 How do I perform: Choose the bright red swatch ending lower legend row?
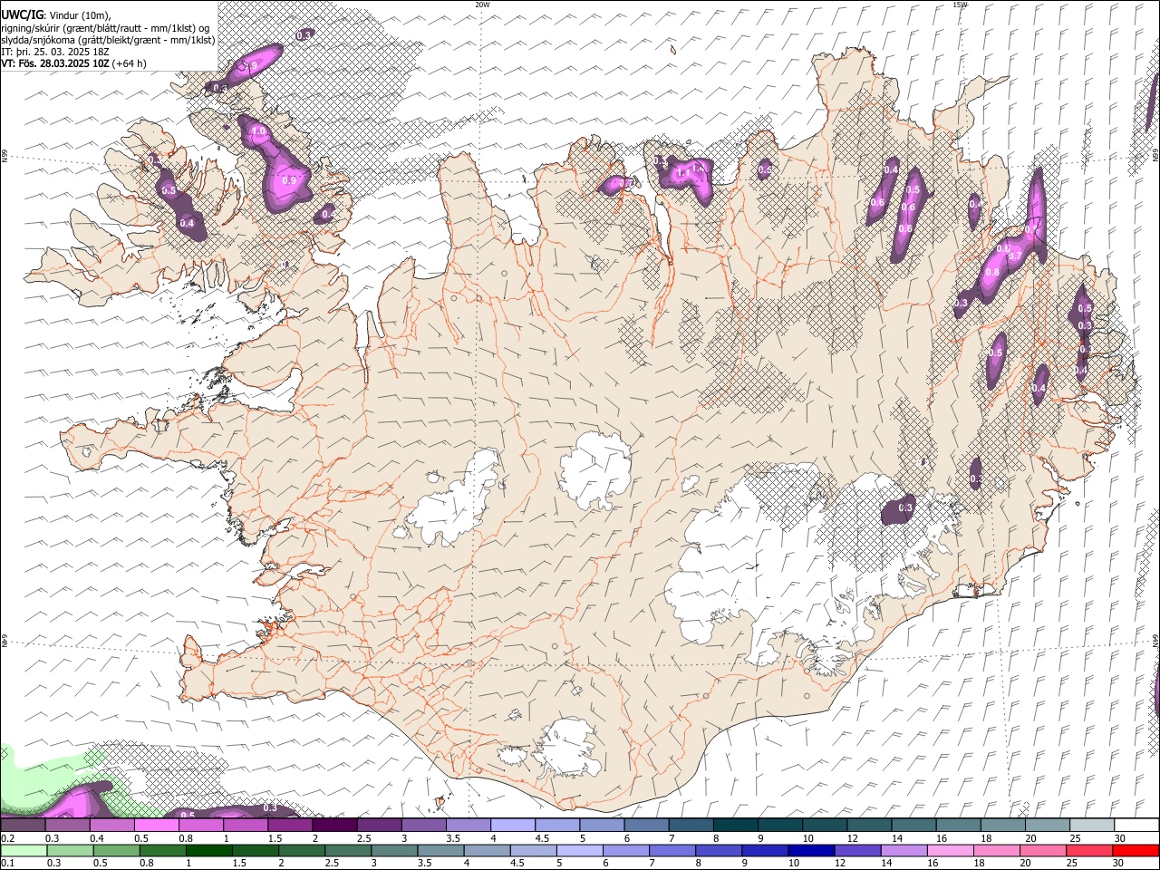tap(1136, 850)
